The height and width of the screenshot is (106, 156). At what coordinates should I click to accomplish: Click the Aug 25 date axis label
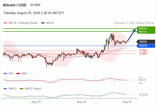pos(127,102)
